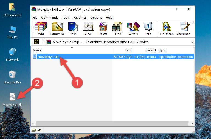The width and height of the screenshot is (211, 139).
Task: Click the Application extension type cell
Action: coord(176,57)
